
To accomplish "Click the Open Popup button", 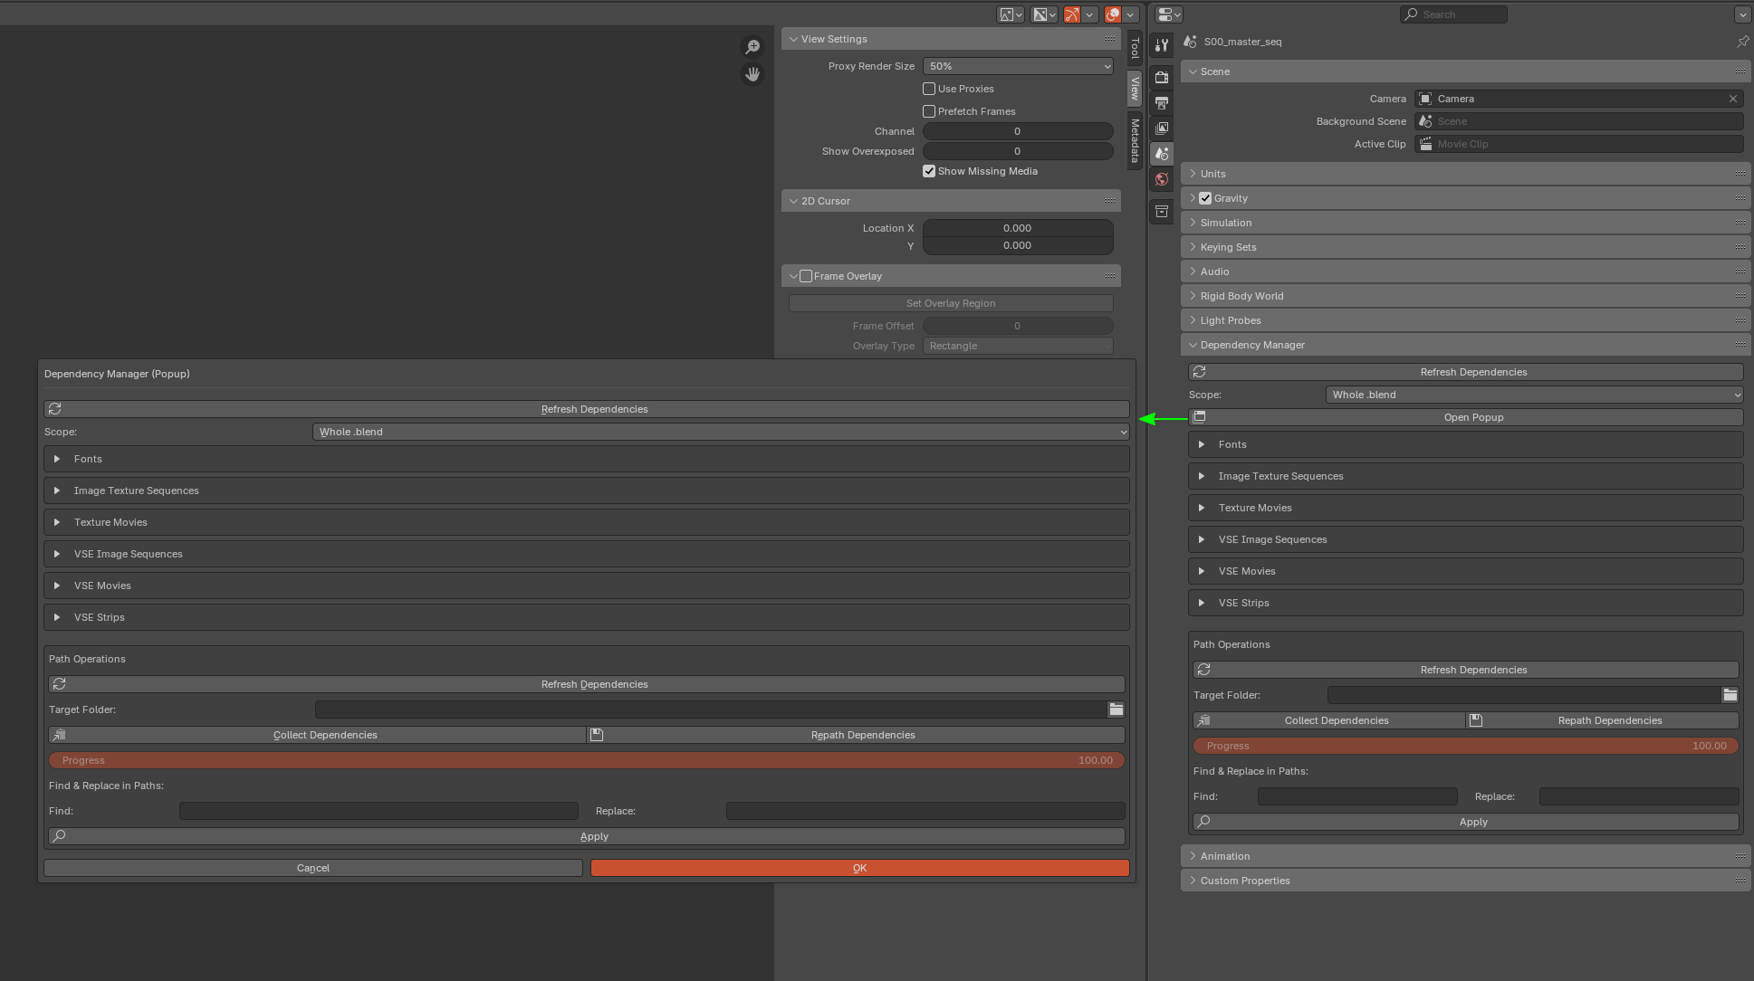I will pyautogui.click(x=1465, y=417).
